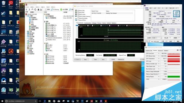
Task: Open AIDA64 favorites user icon
Action: coord(38,9)
